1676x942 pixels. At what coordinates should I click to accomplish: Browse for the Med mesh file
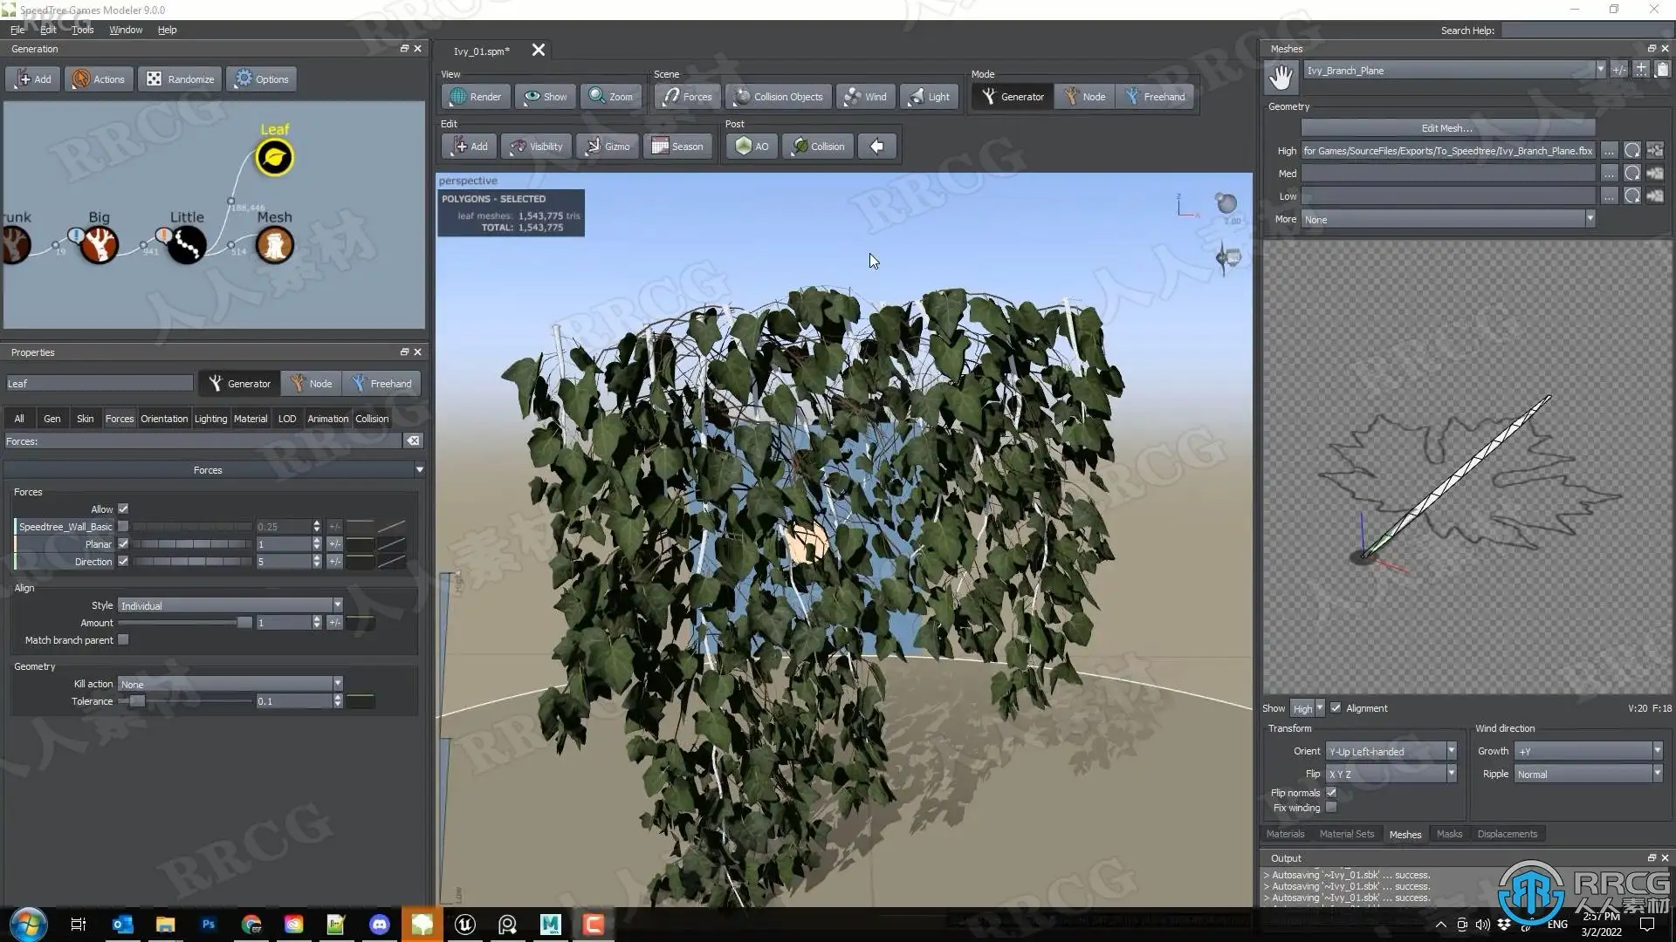(1609, 174)
